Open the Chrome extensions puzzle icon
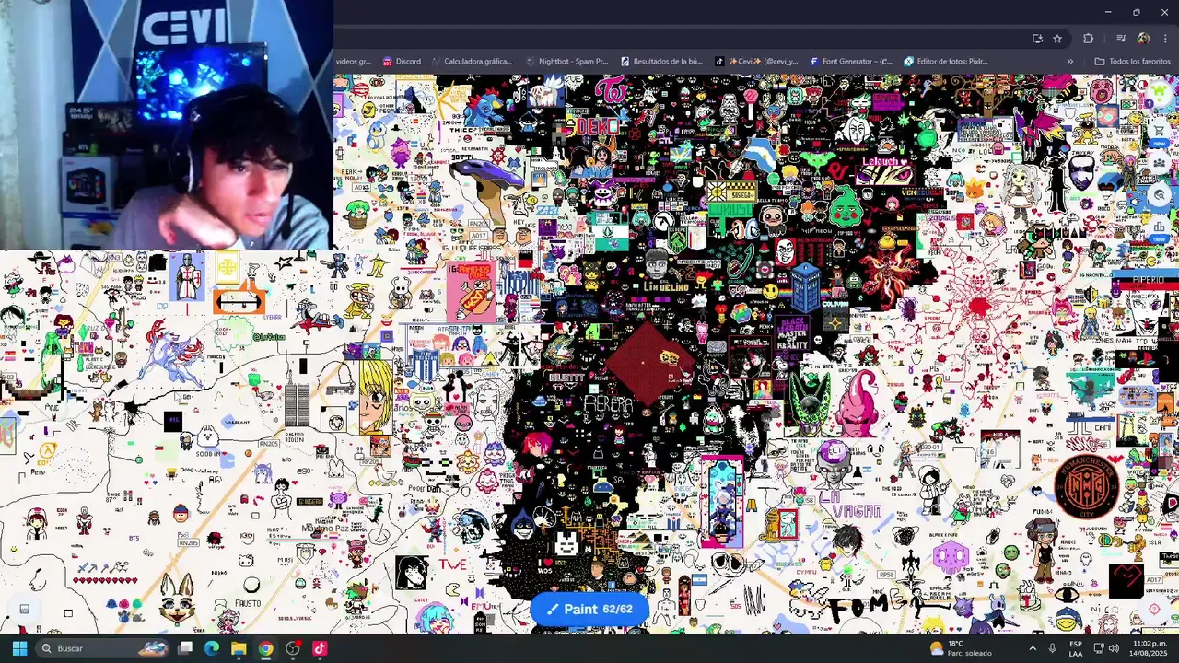Screen dimensions: 1179x663 (1088, 39)
